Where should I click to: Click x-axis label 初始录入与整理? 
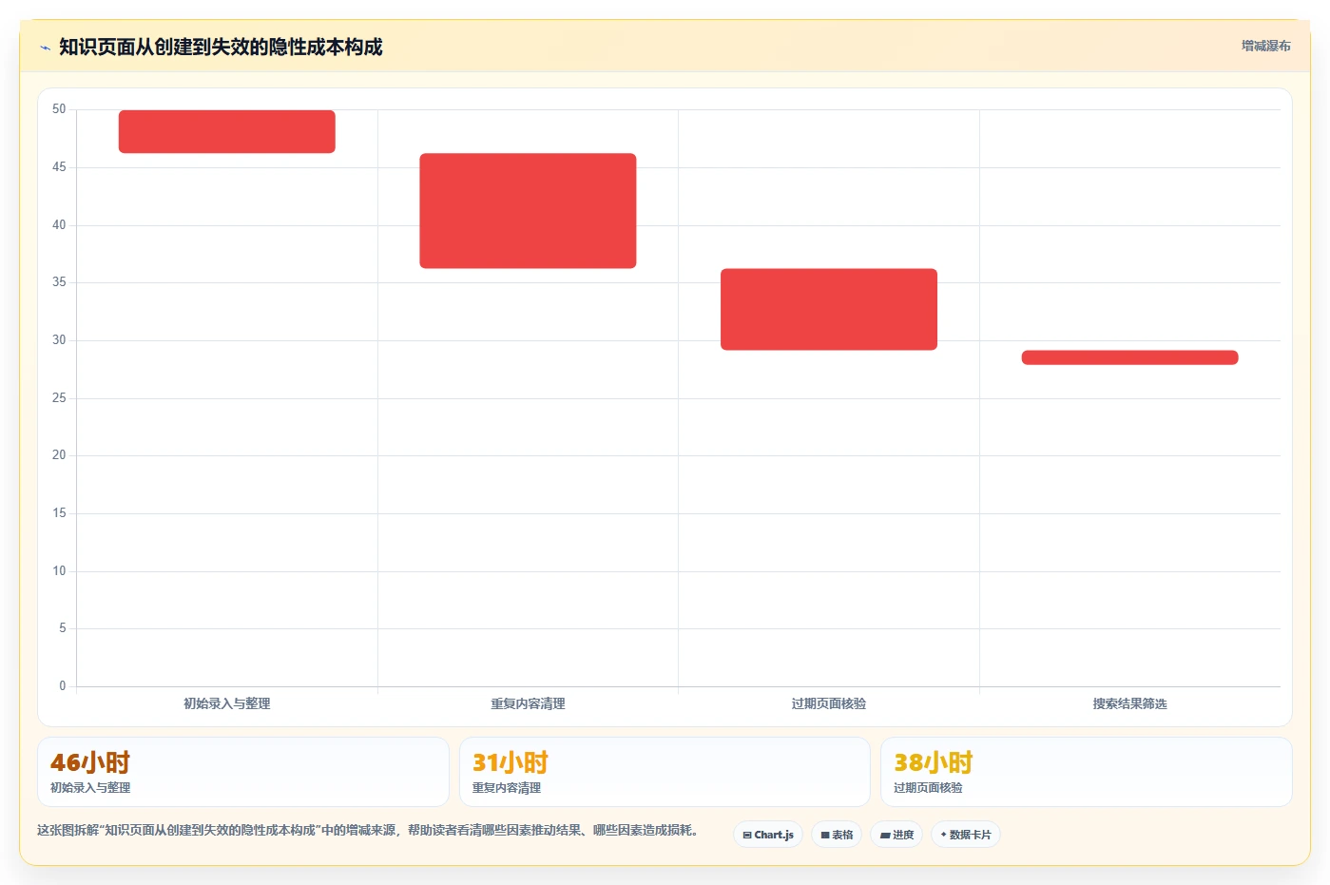[x=227, y=703]
